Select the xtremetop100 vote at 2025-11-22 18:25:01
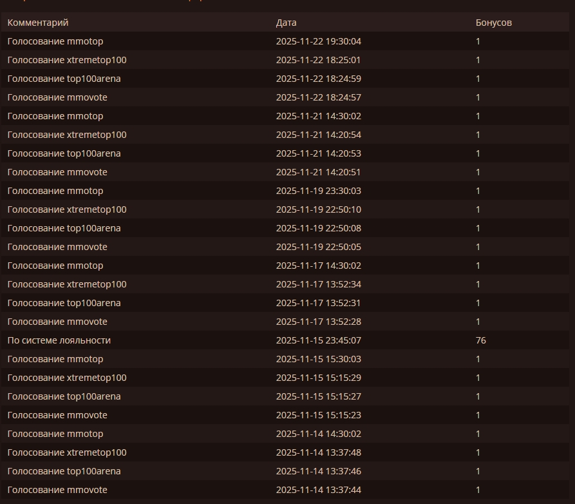This screenshot has height=504, width=575. (x=67, y=60)
